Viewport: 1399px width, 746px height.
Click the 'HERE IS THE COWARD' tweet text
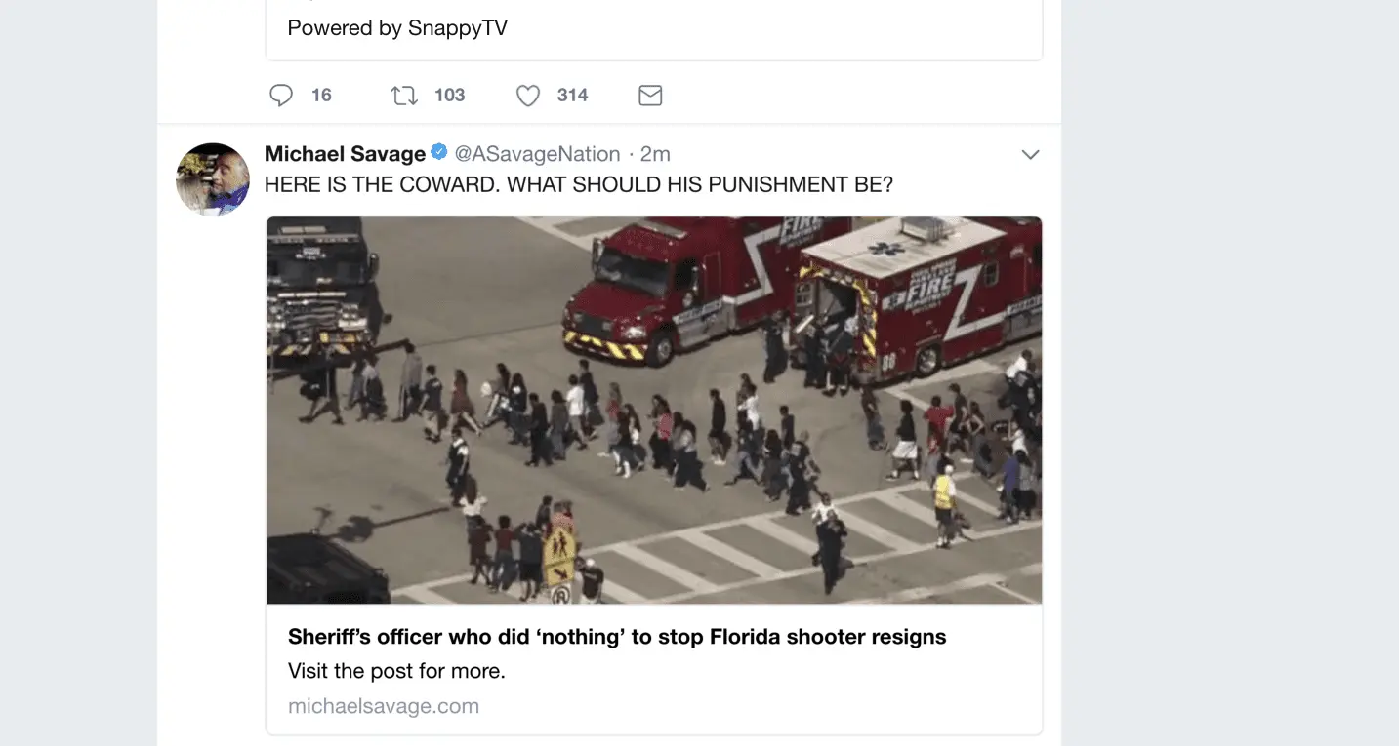pyautogui.click(x=579, y=184)
